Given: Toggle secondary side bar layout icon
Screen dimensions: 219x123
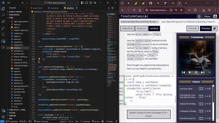Looking at the screenshot, I should pos(90,3).
